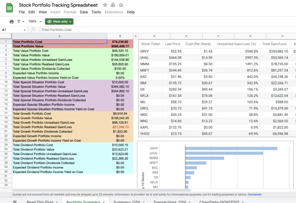
Task: Click the Disclaimer link
Action: (x=255, y=195)
